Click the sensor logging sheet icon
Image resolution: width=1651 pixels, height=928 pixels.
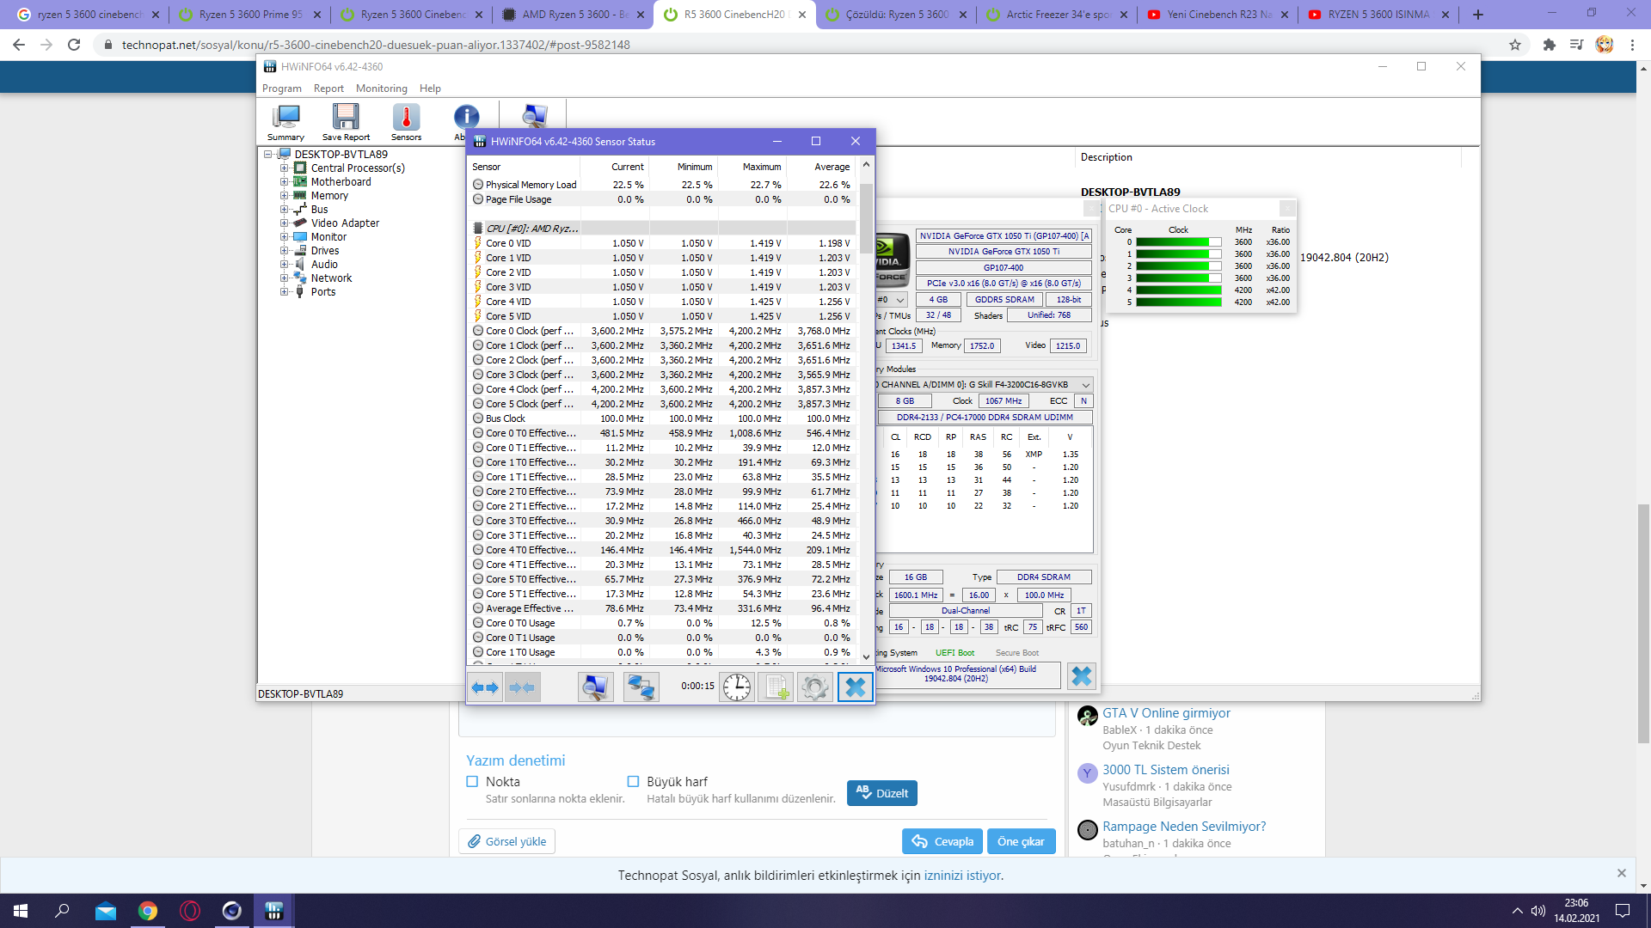776,687
